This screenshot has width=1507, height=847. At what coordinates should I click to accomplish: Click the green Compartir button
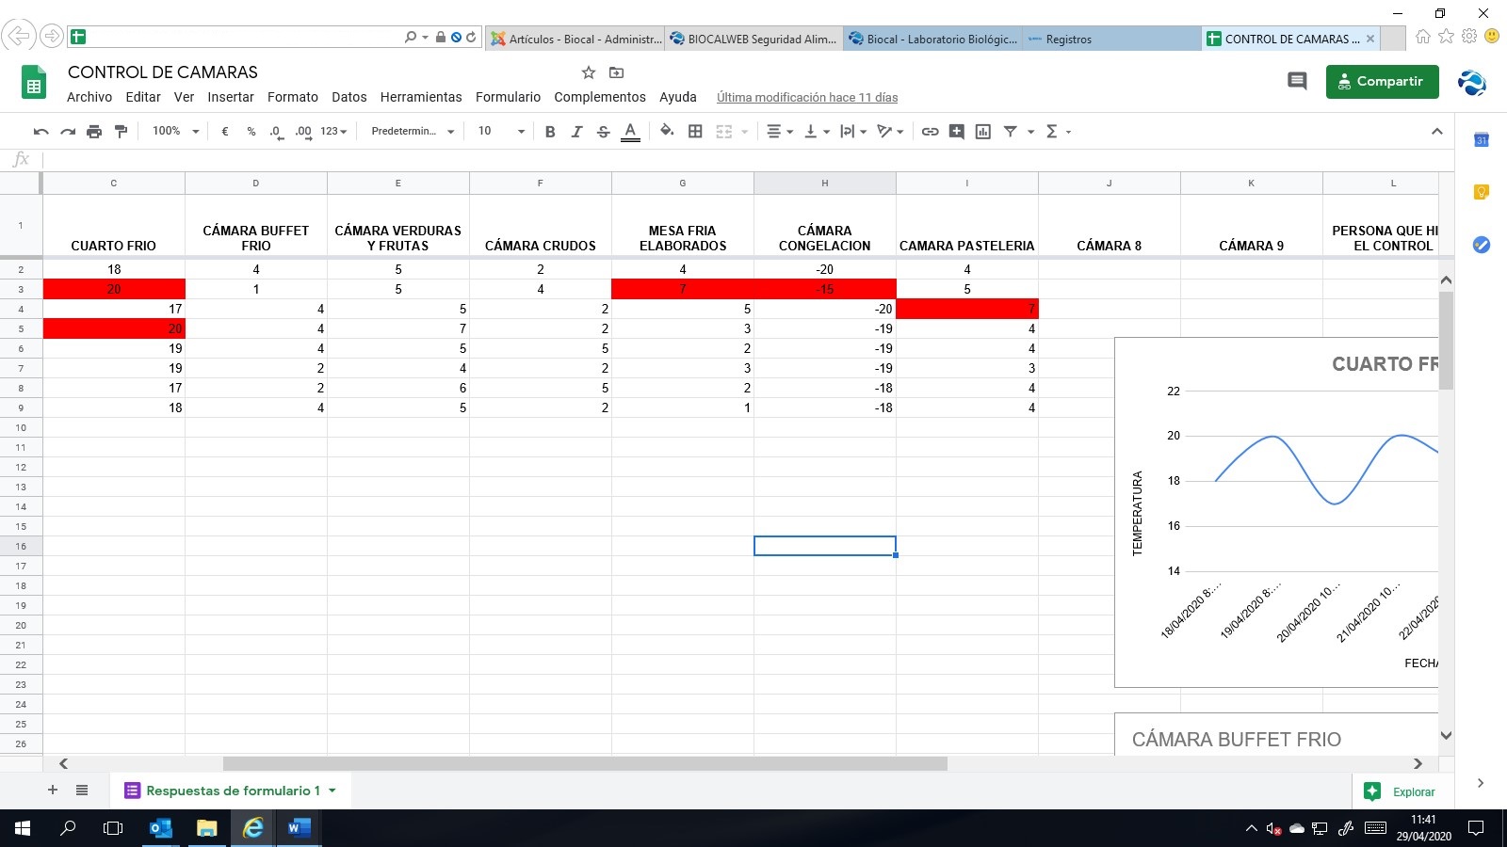click(1382, 82)
